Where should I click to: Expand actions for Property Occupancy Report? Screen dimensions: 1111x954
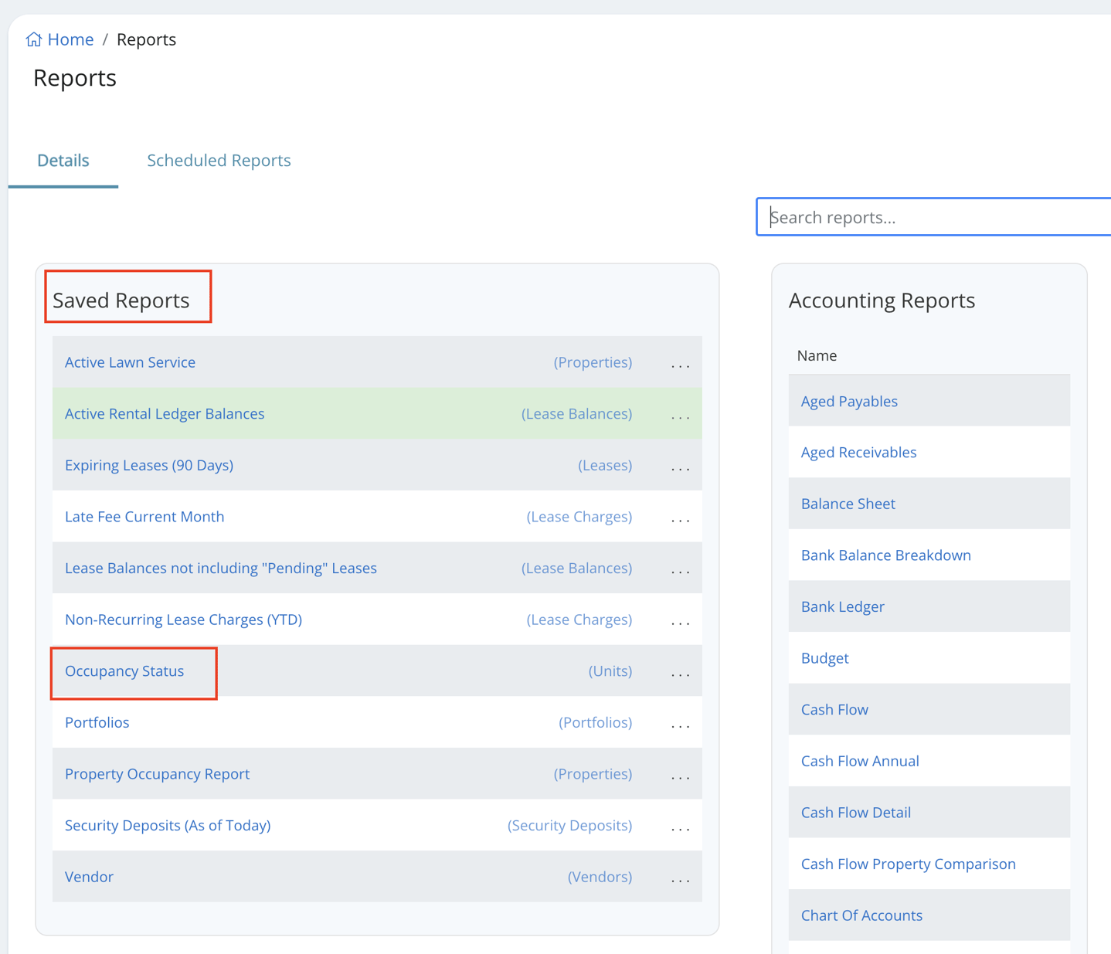680,776
